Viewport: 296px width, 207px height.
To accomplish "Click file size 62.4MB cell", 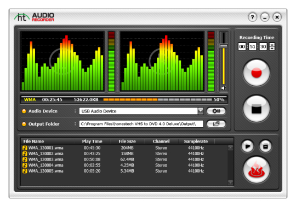I will pyautogui.click(x=127, y=159).
